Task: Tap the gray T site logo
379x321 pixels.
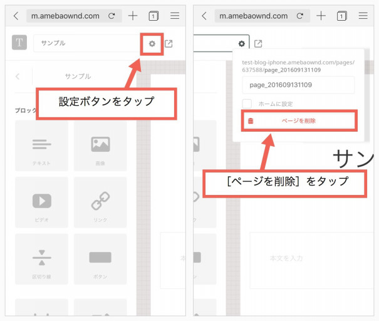Action: point(19,43)
